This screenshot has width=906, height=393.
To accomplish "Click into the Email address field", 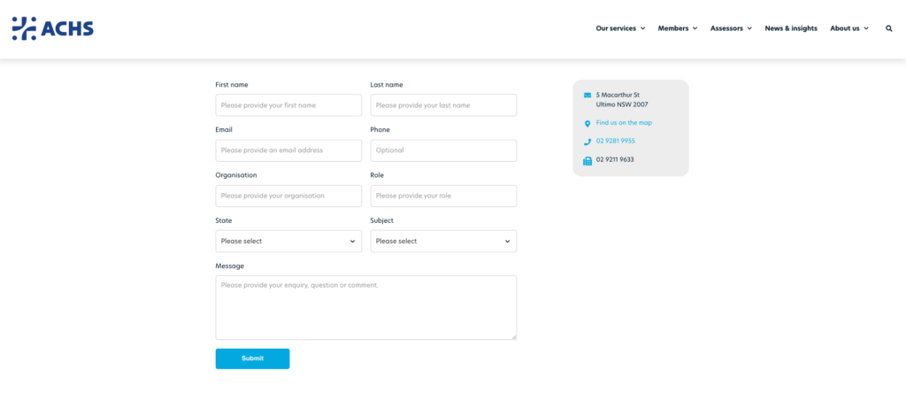I will (288, 150).
